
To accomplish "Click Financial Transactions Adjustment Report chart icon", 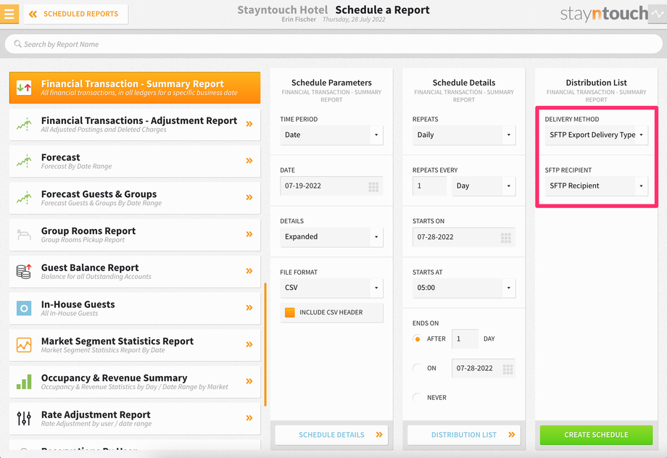I will pyautogui.click(x=24, y=125).
